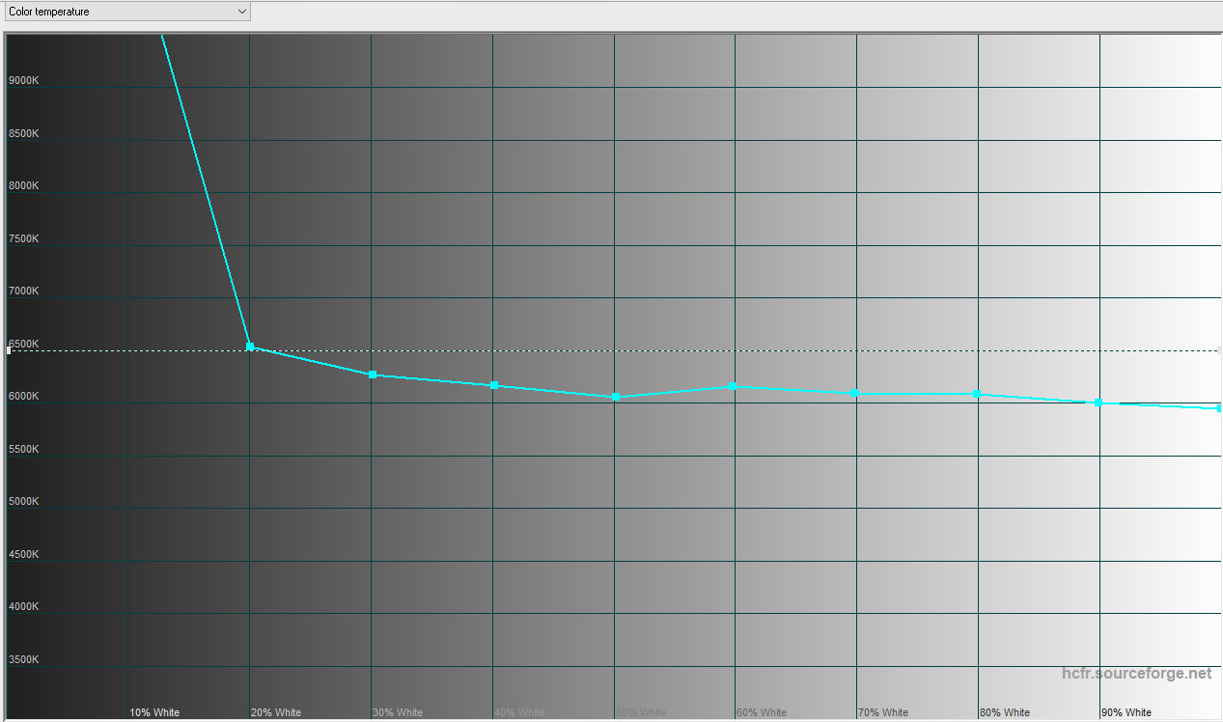Click the 7000K axis label
Screen dimensions: 1223x722
(23, 292)
